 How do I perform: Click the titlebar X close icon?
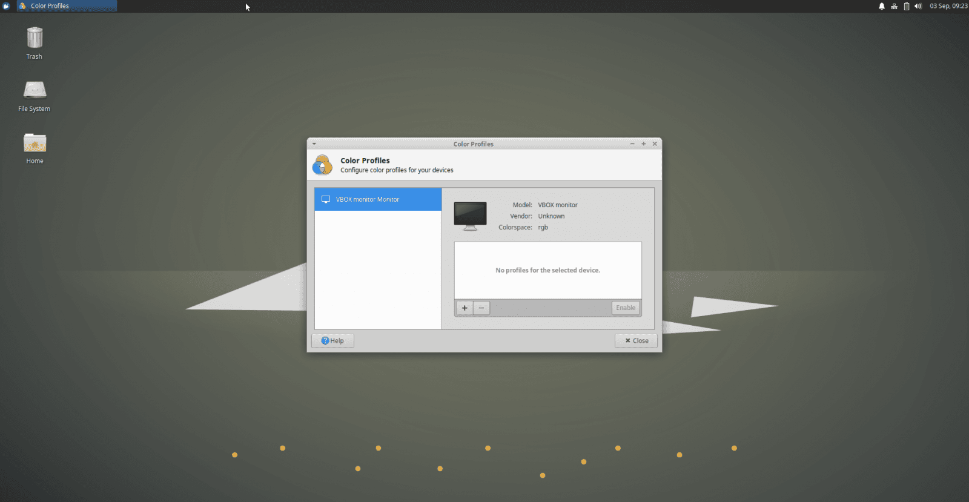click(655, 144)
